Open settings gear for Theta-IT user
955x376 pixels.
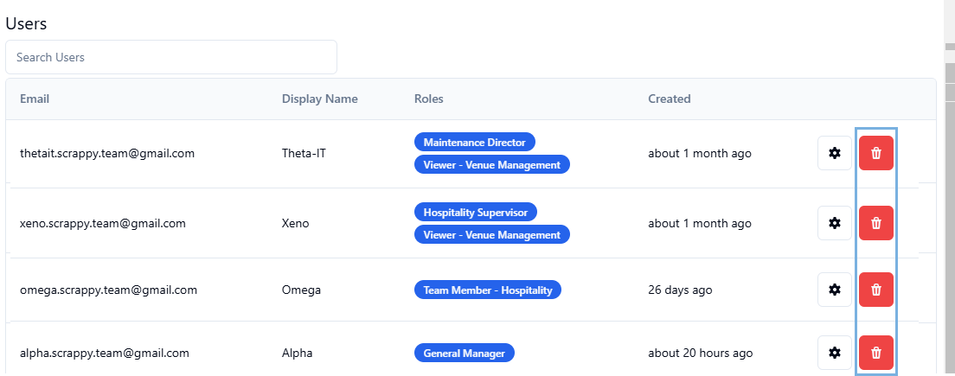click(835, 153)
